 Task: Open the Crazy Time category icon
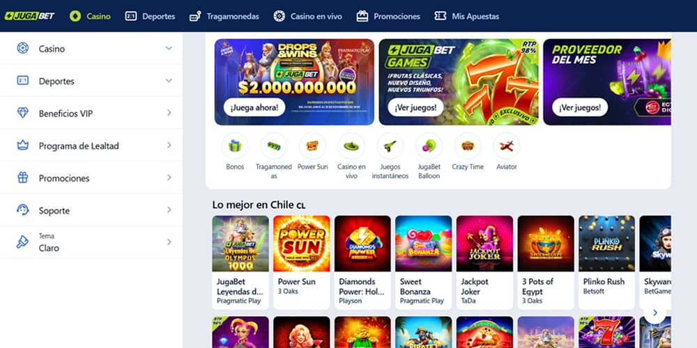point(468,146)
